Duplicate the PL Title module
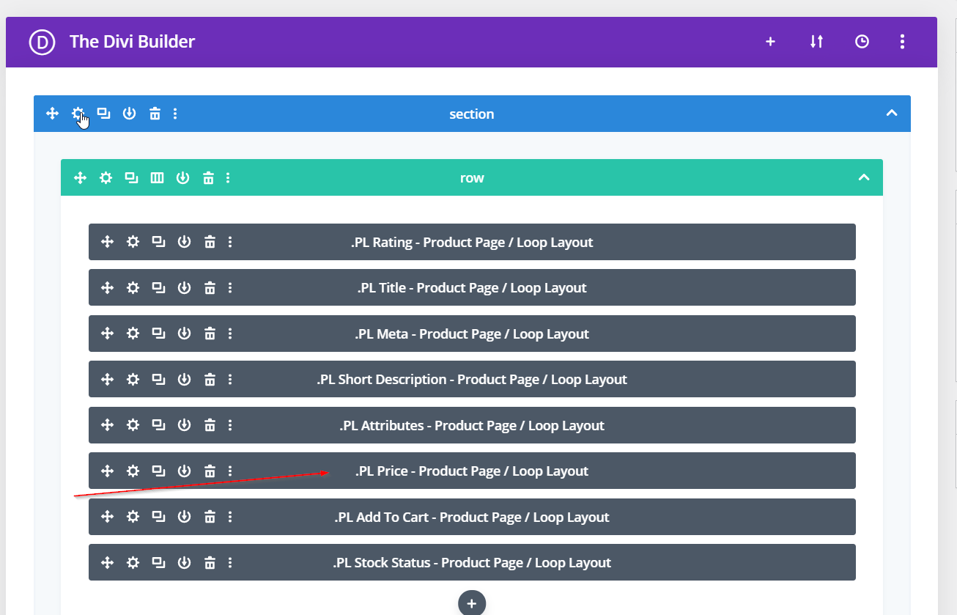 pos(158,287)
